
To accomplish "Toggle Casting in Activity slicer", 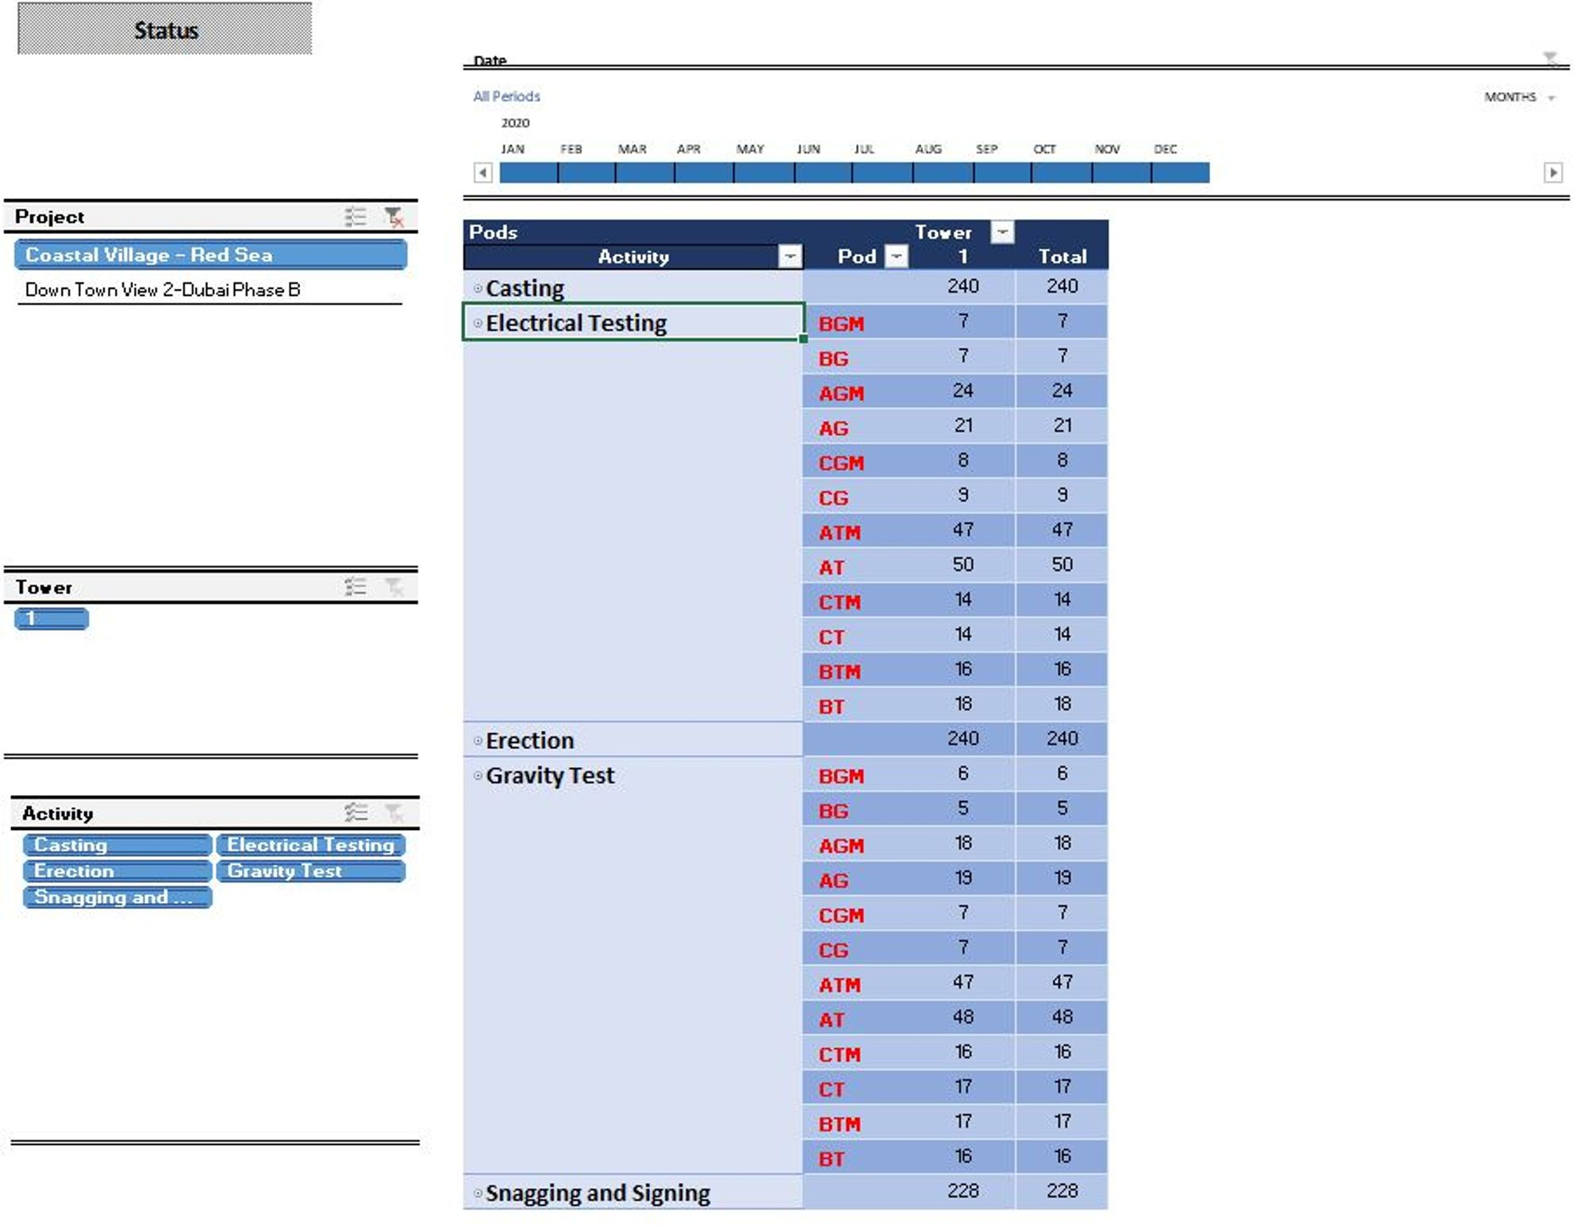I will click(x=117, y=845).
